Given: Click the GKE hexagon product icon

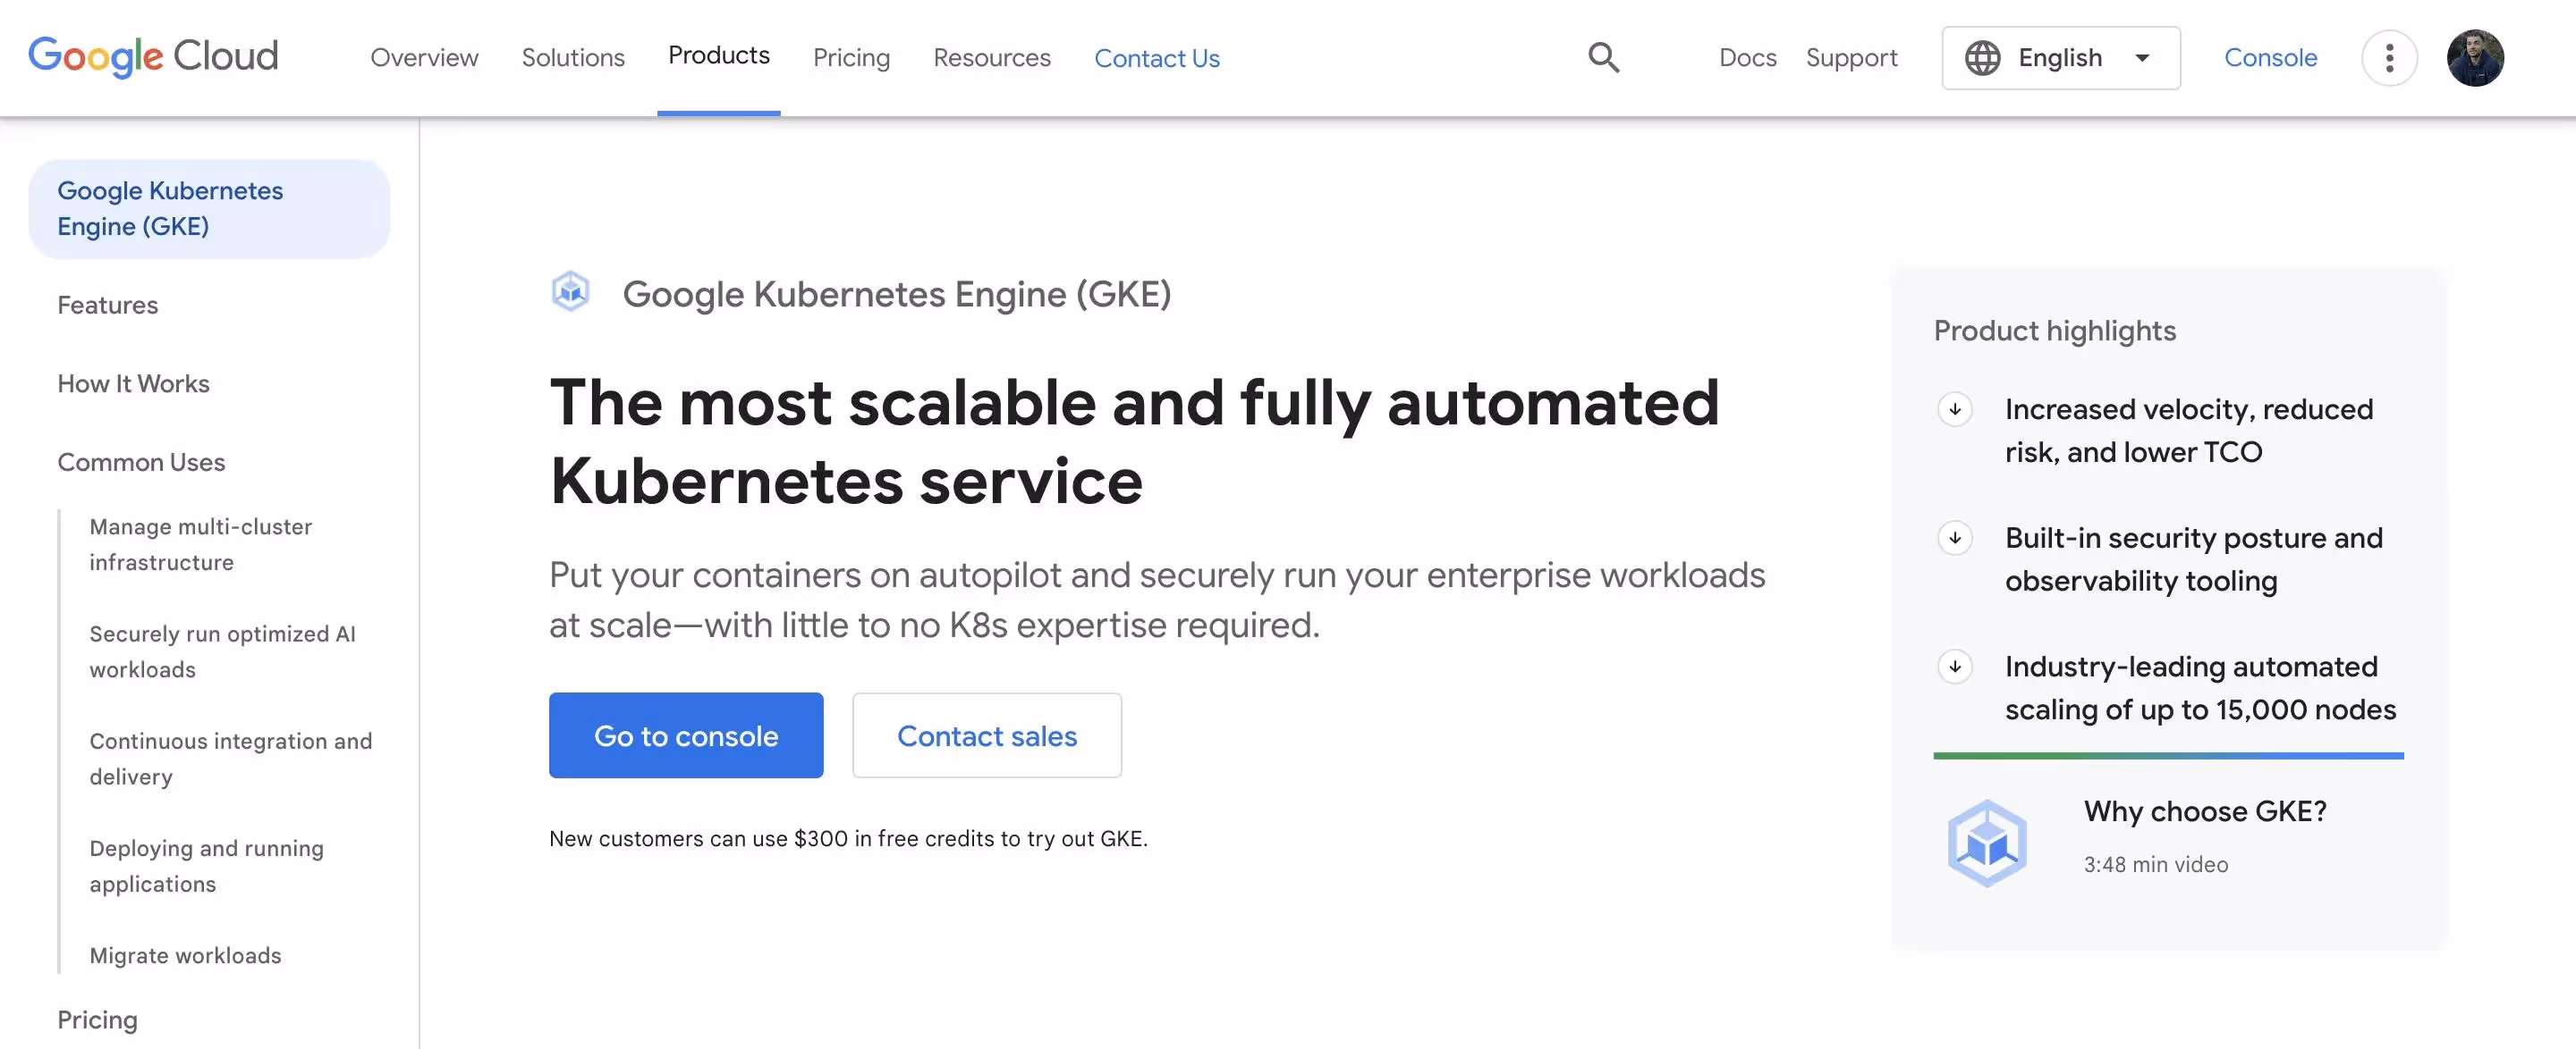Looking at the screenshot, I should click(x=571, y=291).
